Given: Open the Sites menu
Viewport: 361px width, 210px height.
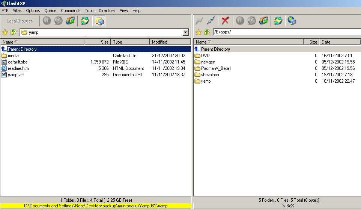Looking at the screenshot, I should [17, 11].
